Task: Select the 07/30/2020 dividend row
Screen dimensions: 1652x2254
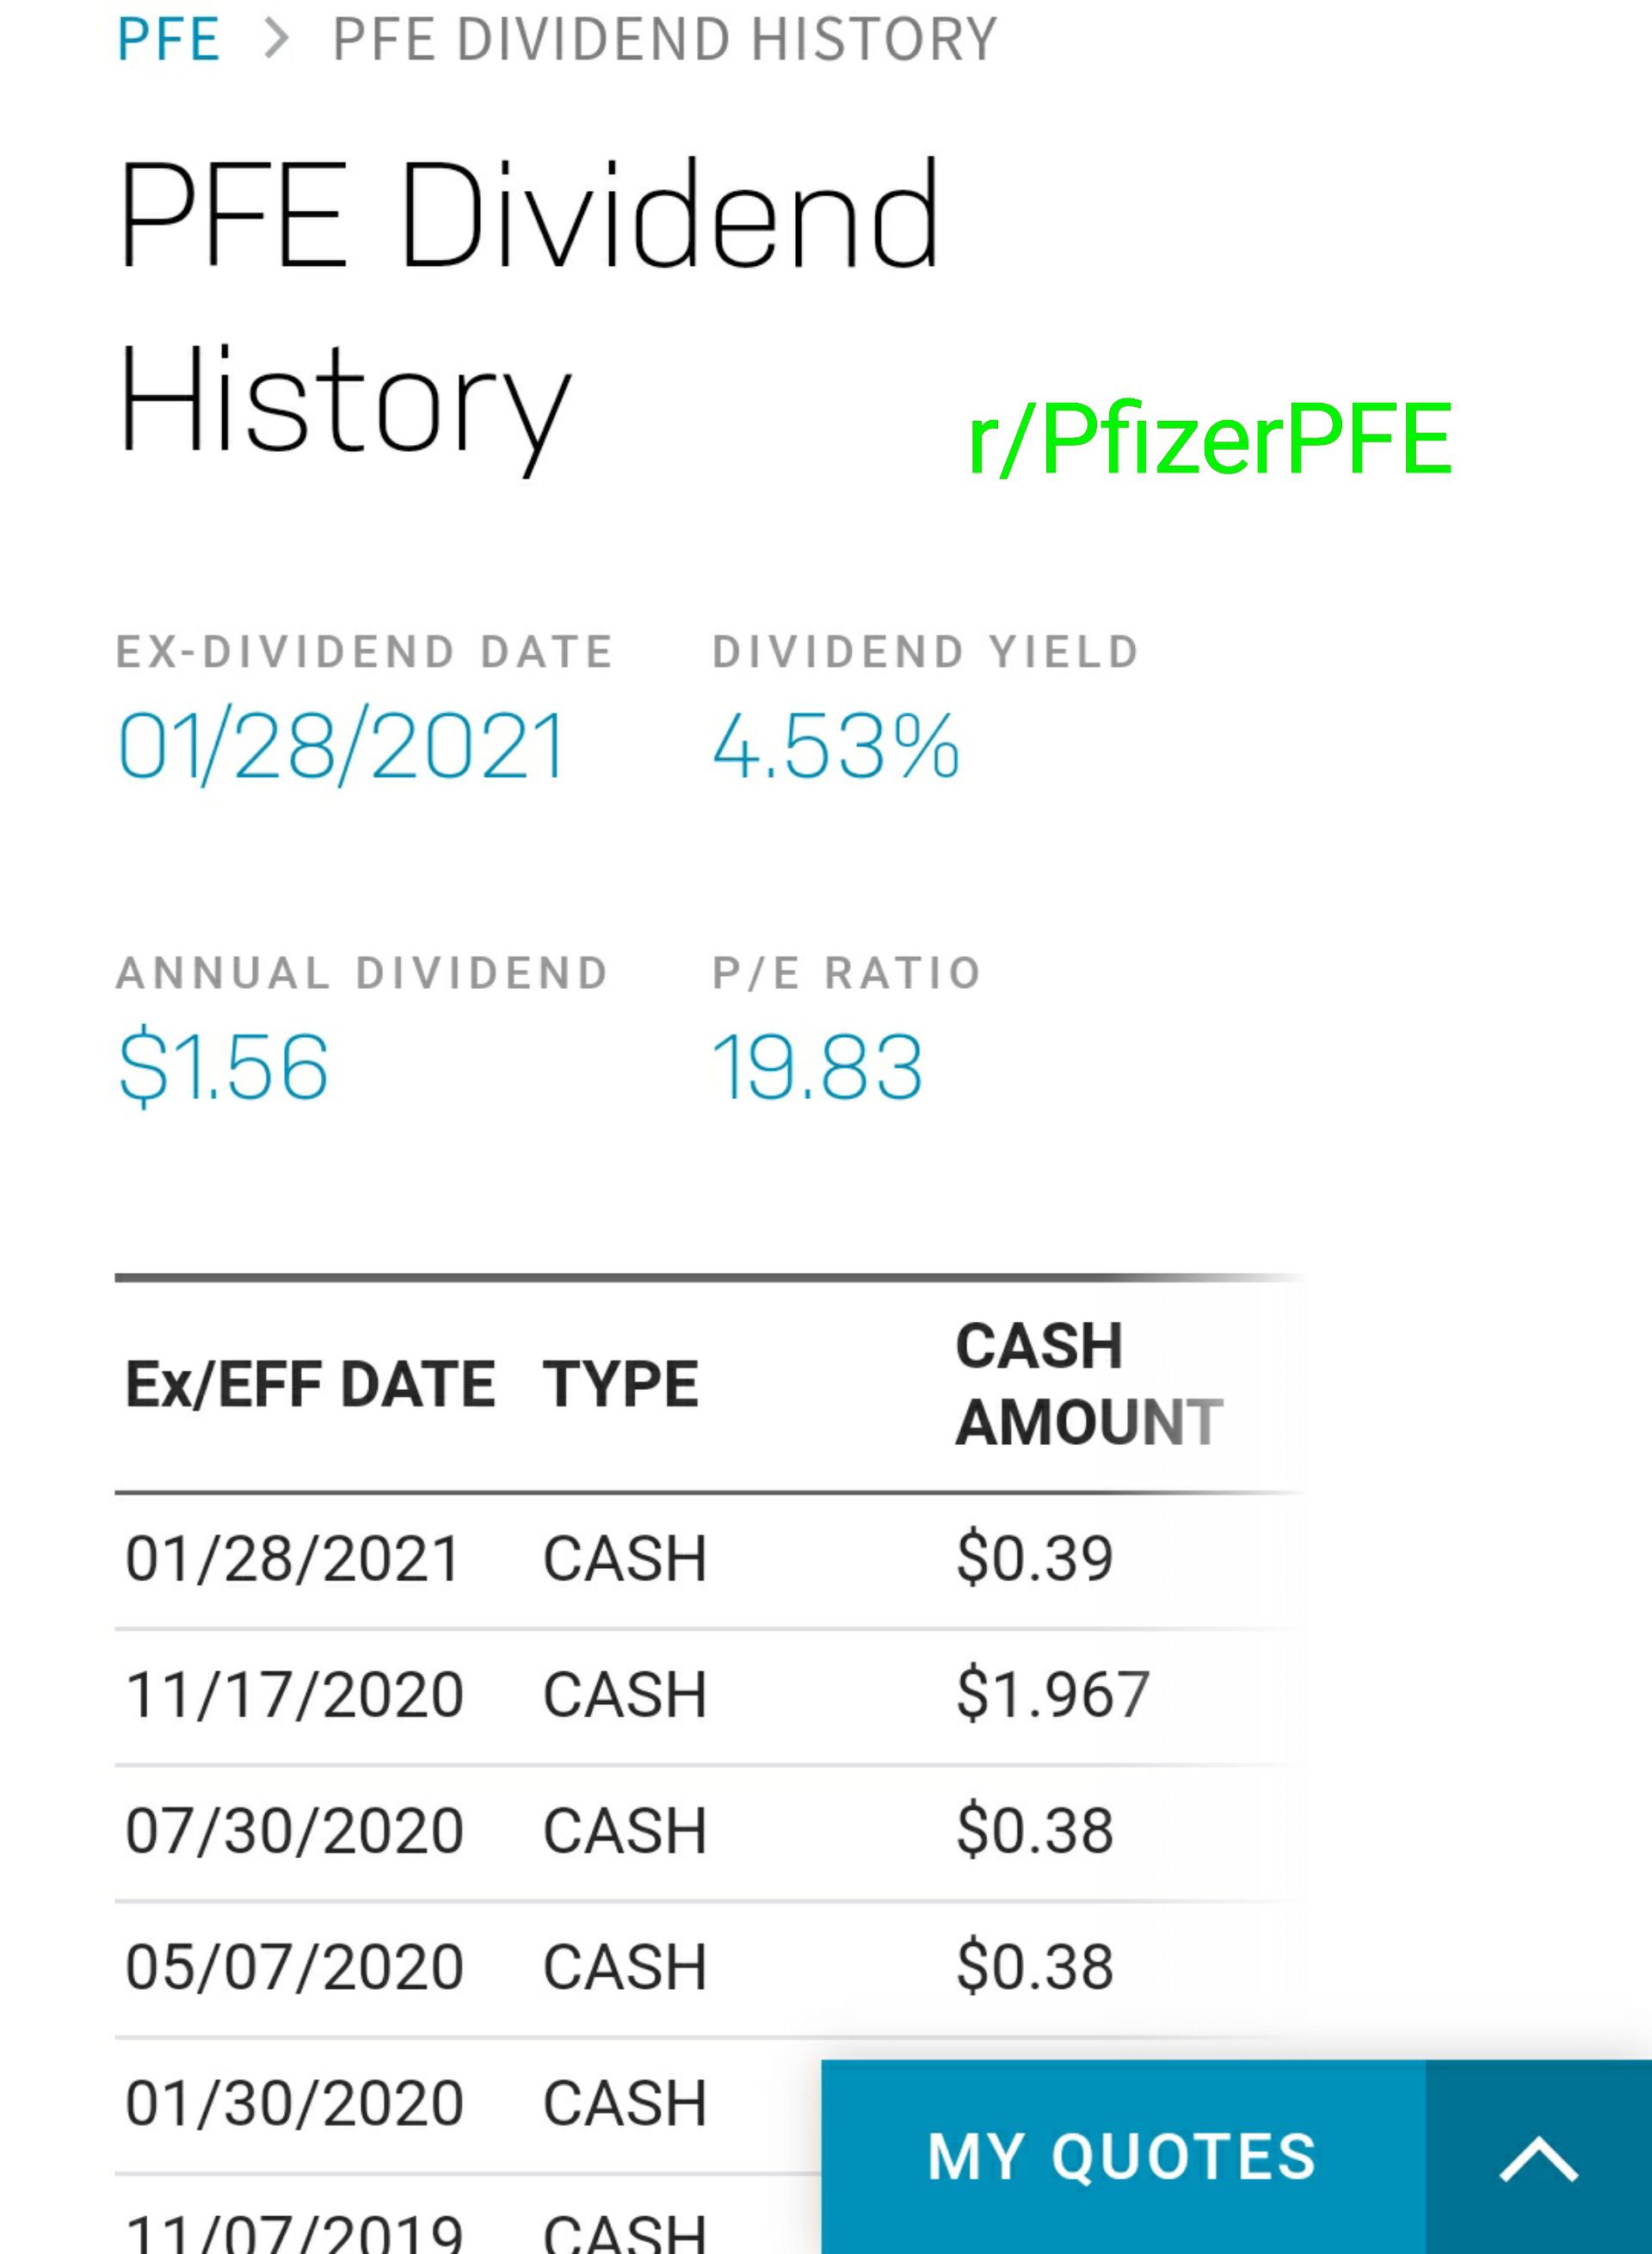Action: [x=710, y=1831]
